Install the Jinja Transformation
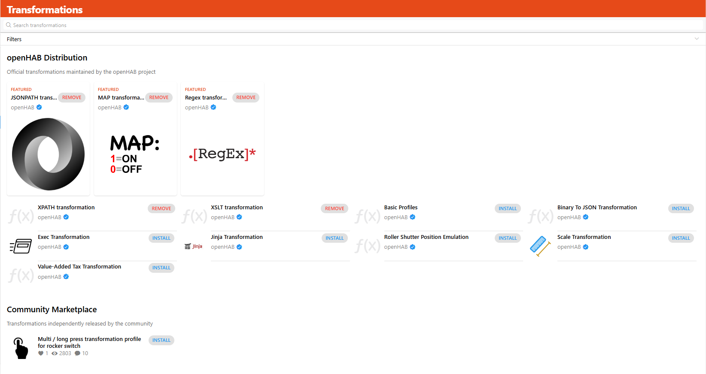 coord(335,238)
